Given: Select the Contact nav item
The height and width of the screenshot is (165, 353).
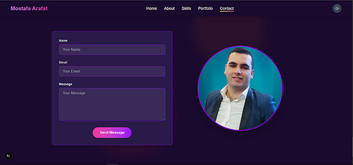Looking at the screenshot, I should tap(227, 8).
